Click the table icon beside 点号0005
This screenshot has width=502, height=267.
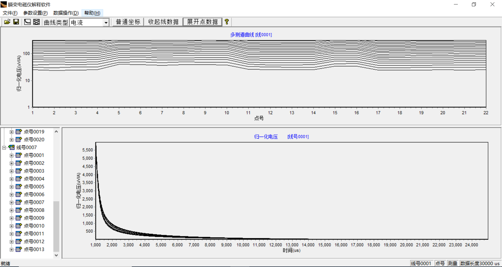19,187
